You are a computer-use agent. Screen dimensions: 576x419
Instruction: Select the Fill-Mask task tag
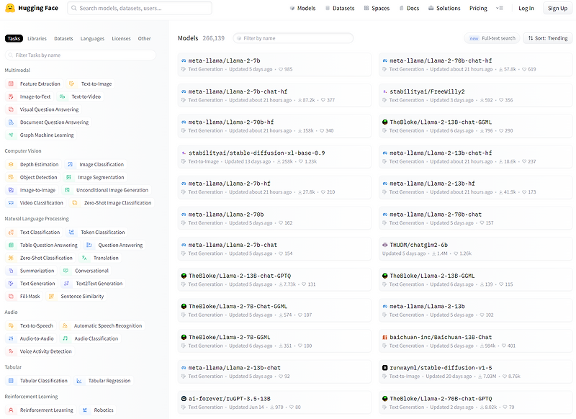tap(24, 297)
